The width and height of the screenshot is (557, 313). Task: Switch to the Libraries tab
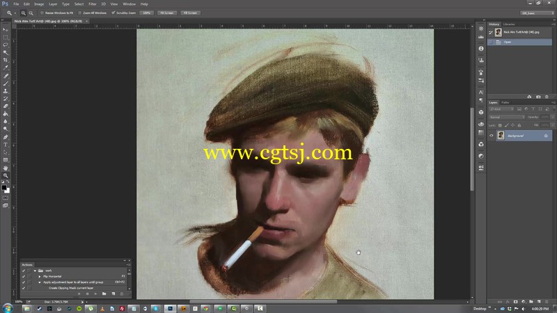509,24
